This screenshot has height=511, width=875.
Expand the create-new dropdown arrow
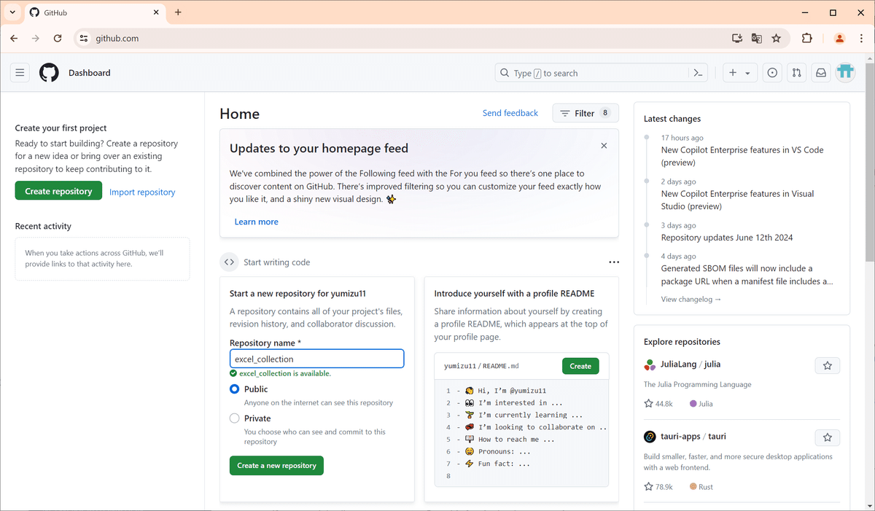pyautogui.click(x=747, y=74)
